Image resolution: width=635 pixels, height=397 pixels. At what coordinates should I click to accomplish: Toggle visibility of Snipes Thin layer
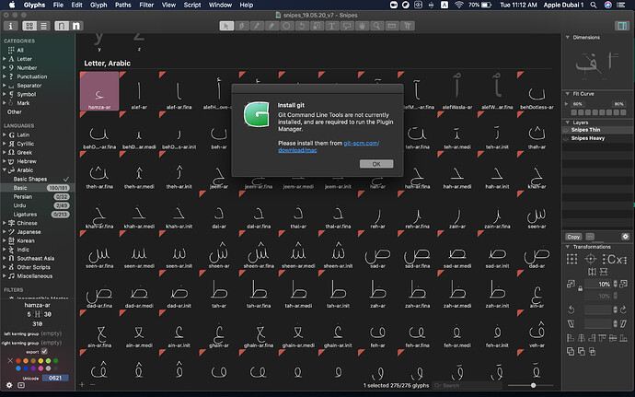(566, 130)
